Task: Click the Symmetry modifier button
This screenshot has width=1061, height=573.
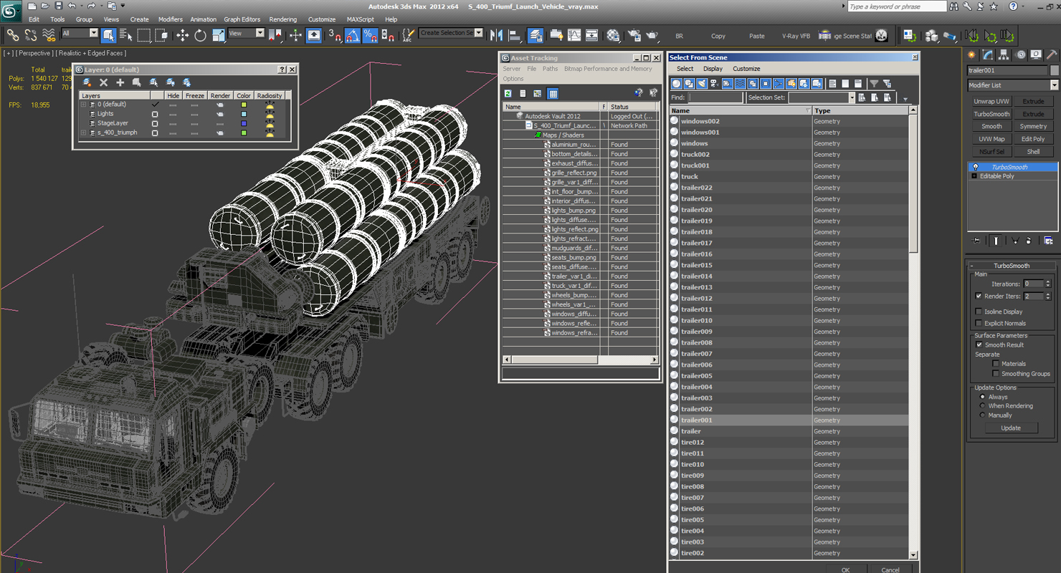Action: point(1033,127)
